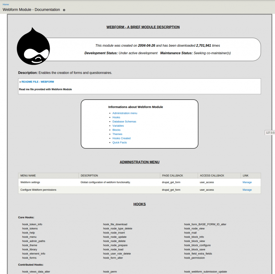Click the hook_forms entry

click(29, 258)
